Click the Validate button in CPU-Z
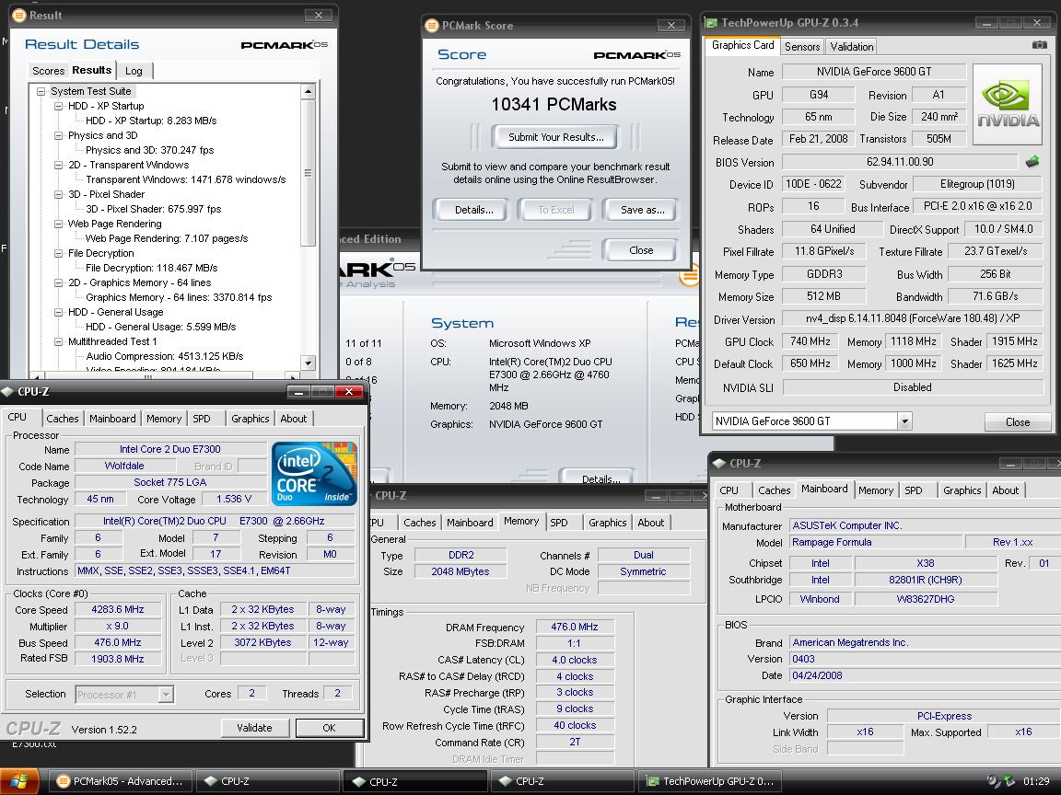The width and height of the screenshot is (1061, 795). [254, 728]
